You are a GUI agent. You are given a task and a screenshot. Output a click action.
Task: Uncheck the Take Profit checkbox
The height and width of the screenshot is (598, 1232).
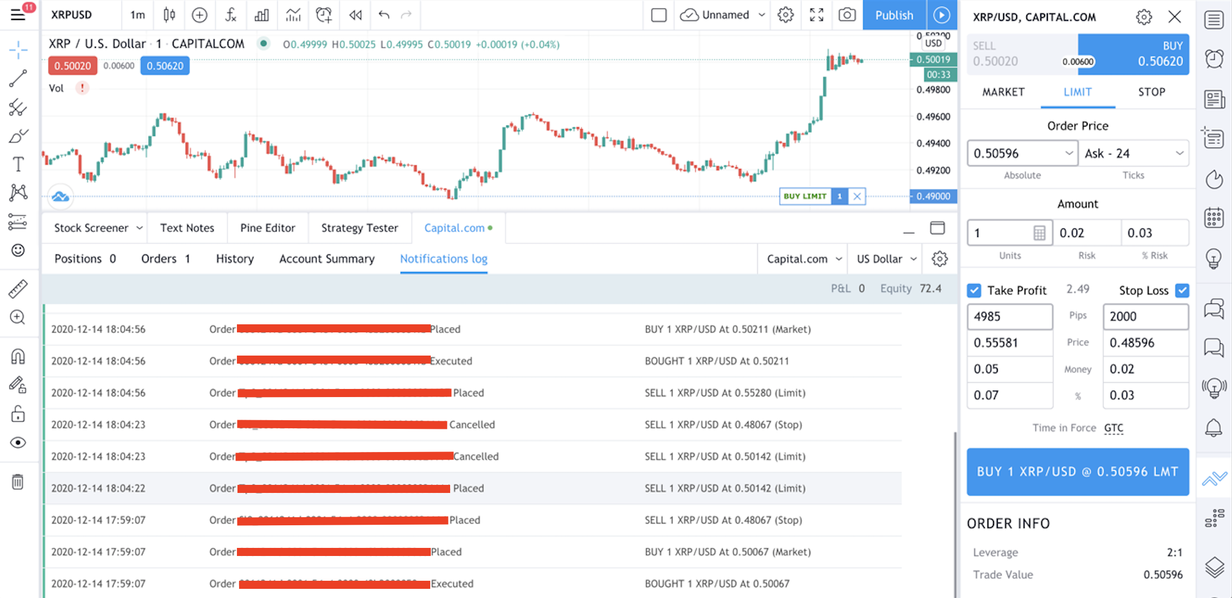coord(974,290)
